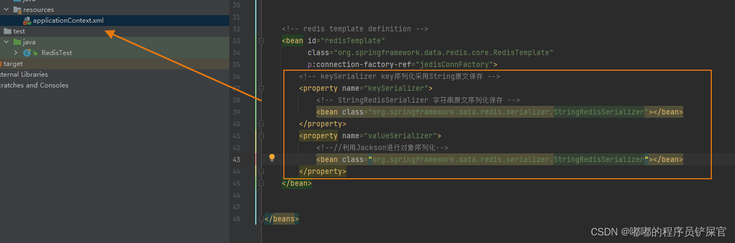The image size is (735, 243).
Task: Fold the keySerializer property at line 37
Action: tap(261, 89)
